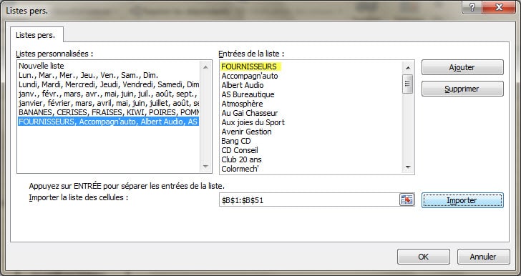This screenshot has height=276, width=521.
Task: Click the highlighted FOURNISSEURS entry
Action: tap(249, 66)
